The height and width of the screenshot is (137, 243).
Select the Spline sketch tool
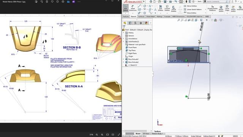tap(150, 6)
